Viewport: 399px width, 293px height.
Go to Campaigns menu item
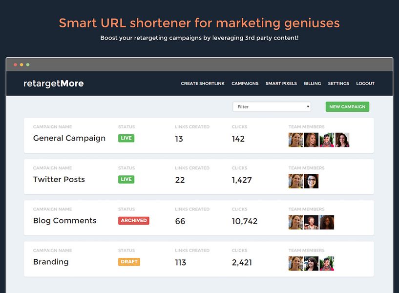[245, 84]
